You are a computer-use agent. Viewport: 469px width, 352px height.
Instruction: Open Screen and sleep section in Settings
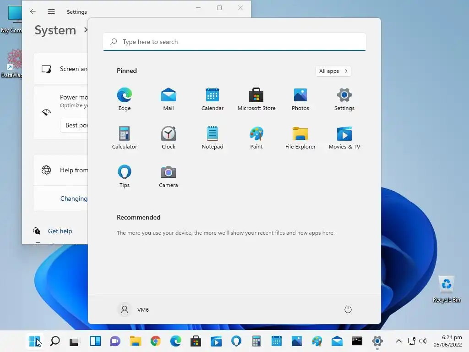[61, 69]
